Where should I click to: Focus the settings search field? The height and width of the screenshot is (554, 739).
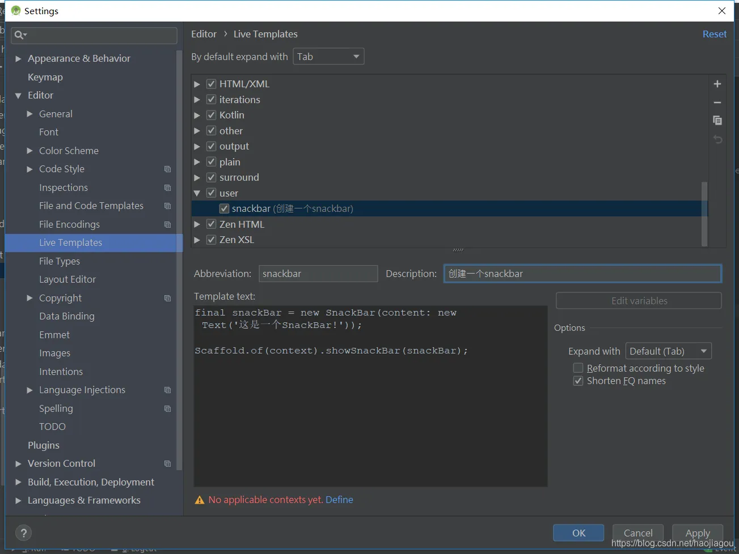(x=94, y=35)
